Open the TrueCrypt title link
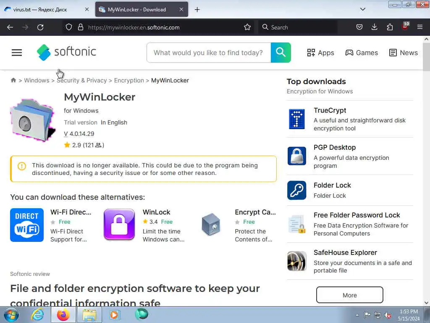Image resolution: width=430 pixels, height=323 pixels. pyautogui.click(x=330, y=110)
